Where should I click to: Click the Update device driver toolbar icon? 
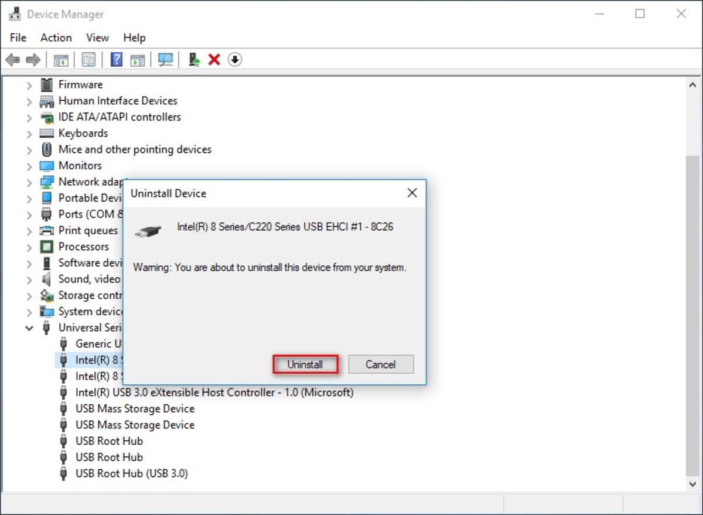[x=194, y=60]
